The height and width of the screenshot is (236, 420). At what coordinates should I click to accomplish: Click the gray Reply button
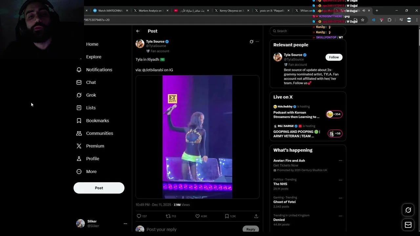tap(251, 229)
